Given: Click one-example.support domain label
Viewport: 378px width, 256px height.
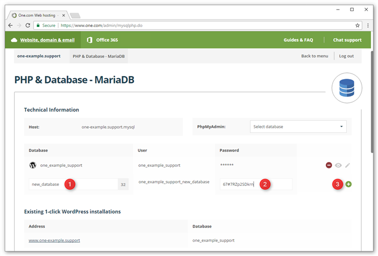Looking at the screenshot, I should point(39,56).
